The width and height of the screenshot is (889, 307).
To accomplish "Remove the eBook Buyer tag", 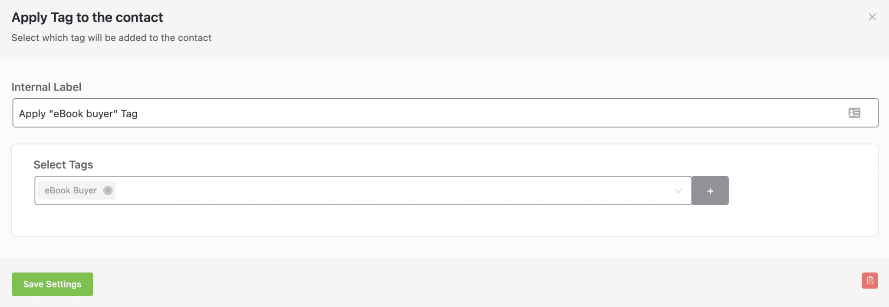I will pos(108,191).
